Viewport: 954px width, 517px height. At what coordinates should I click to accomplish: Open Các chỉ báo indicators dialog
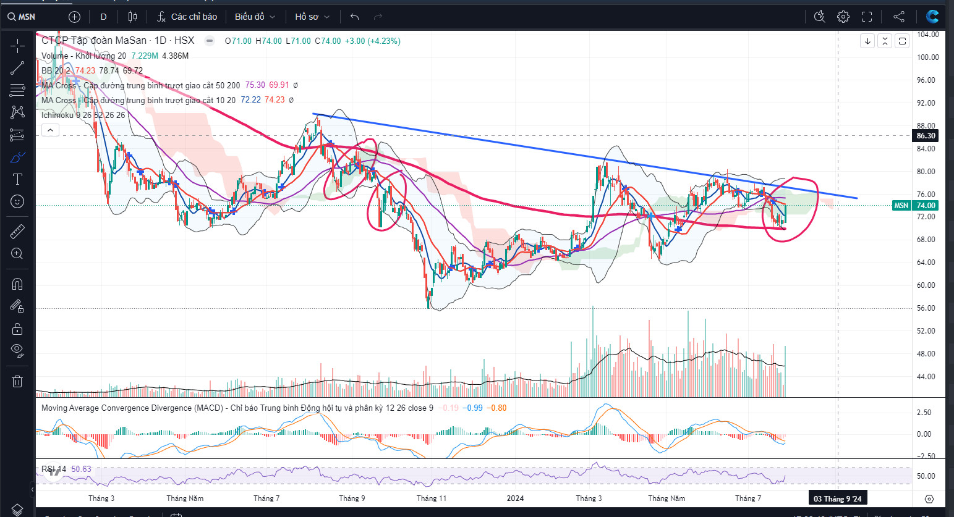[187, 17]
